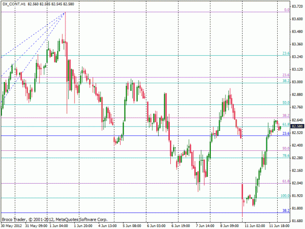Click the 82.280 price axis label

tap(297, 158)
